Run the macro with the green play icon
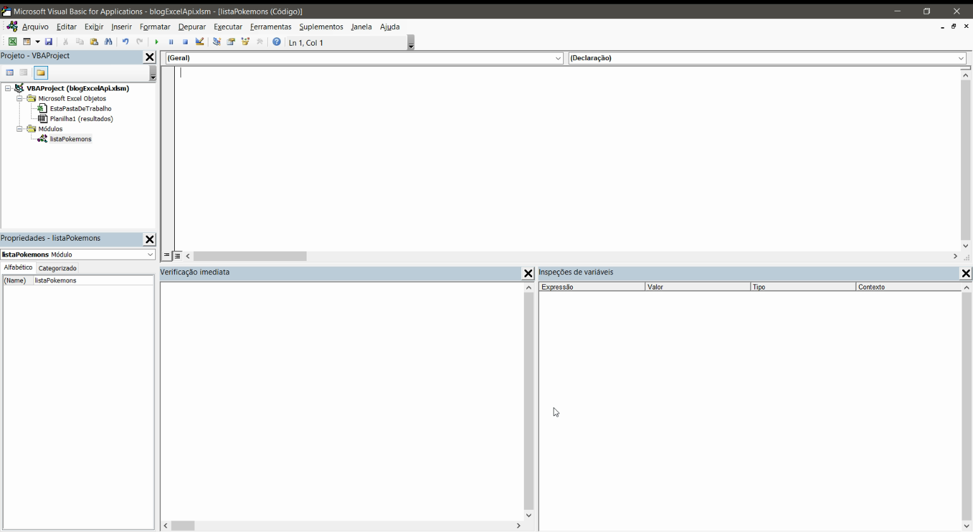Image resolution: width=973 pixels, height=532 pixels. pos(156,42)
